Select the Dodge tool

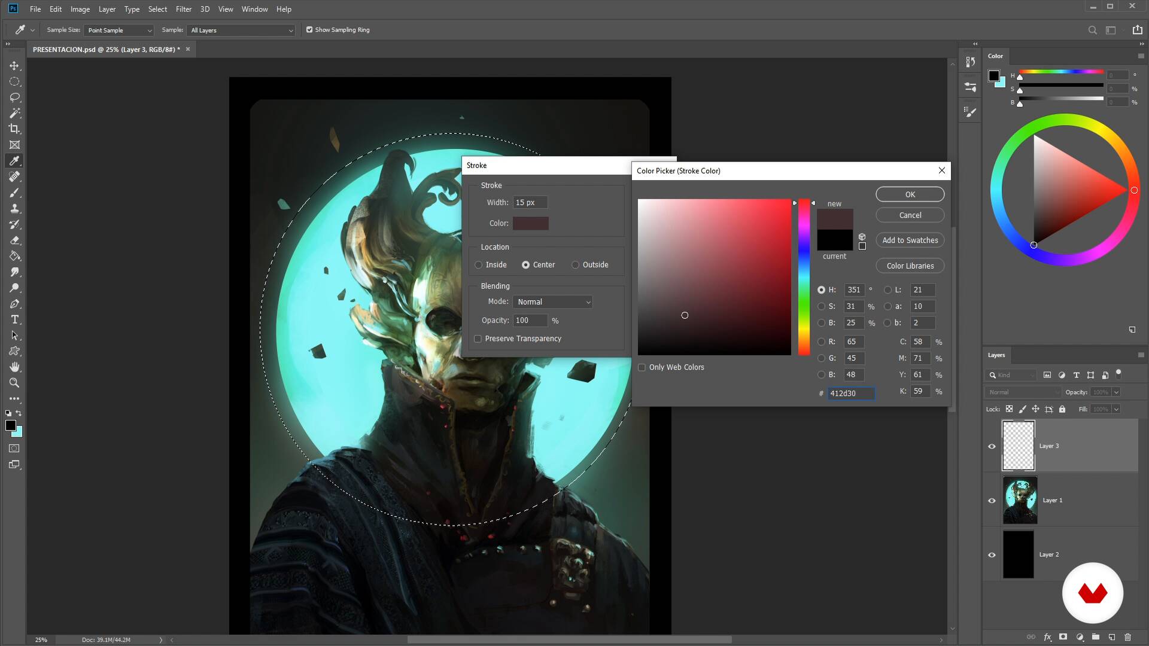click(14, 288)
